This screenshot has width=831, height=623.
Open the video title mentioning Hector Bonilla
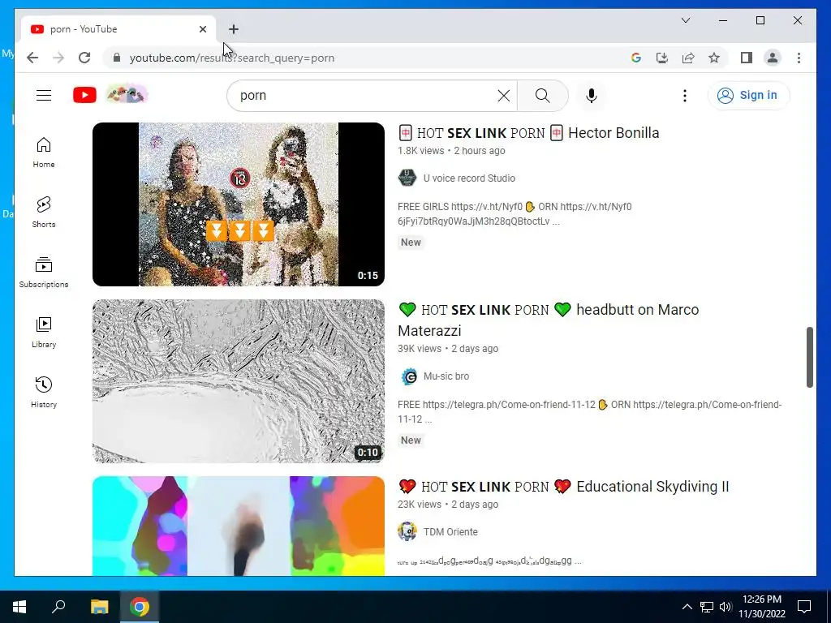click(528, 133)
